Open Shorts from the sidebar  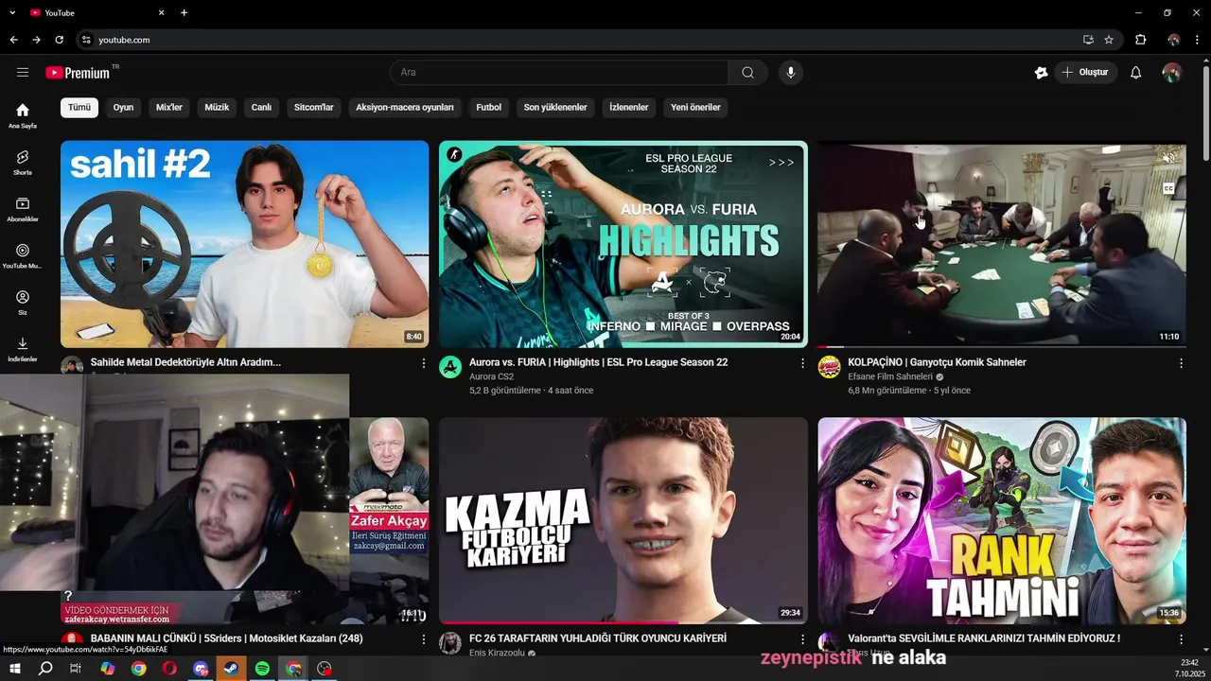[23, 163]
